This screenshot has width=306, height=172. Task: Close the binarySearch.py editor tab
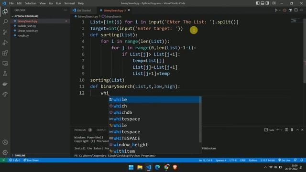point(129,10)
